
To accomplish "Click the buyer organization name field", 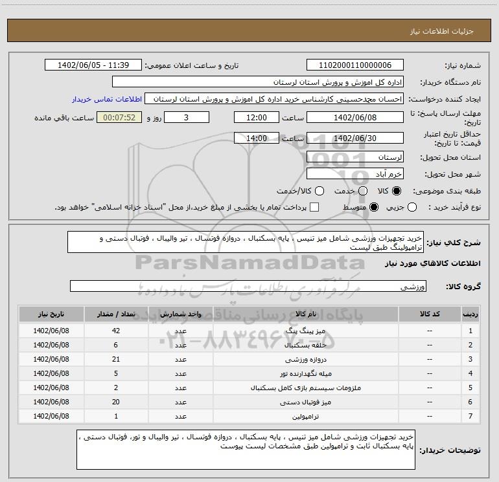I will (x=258, y=82).
